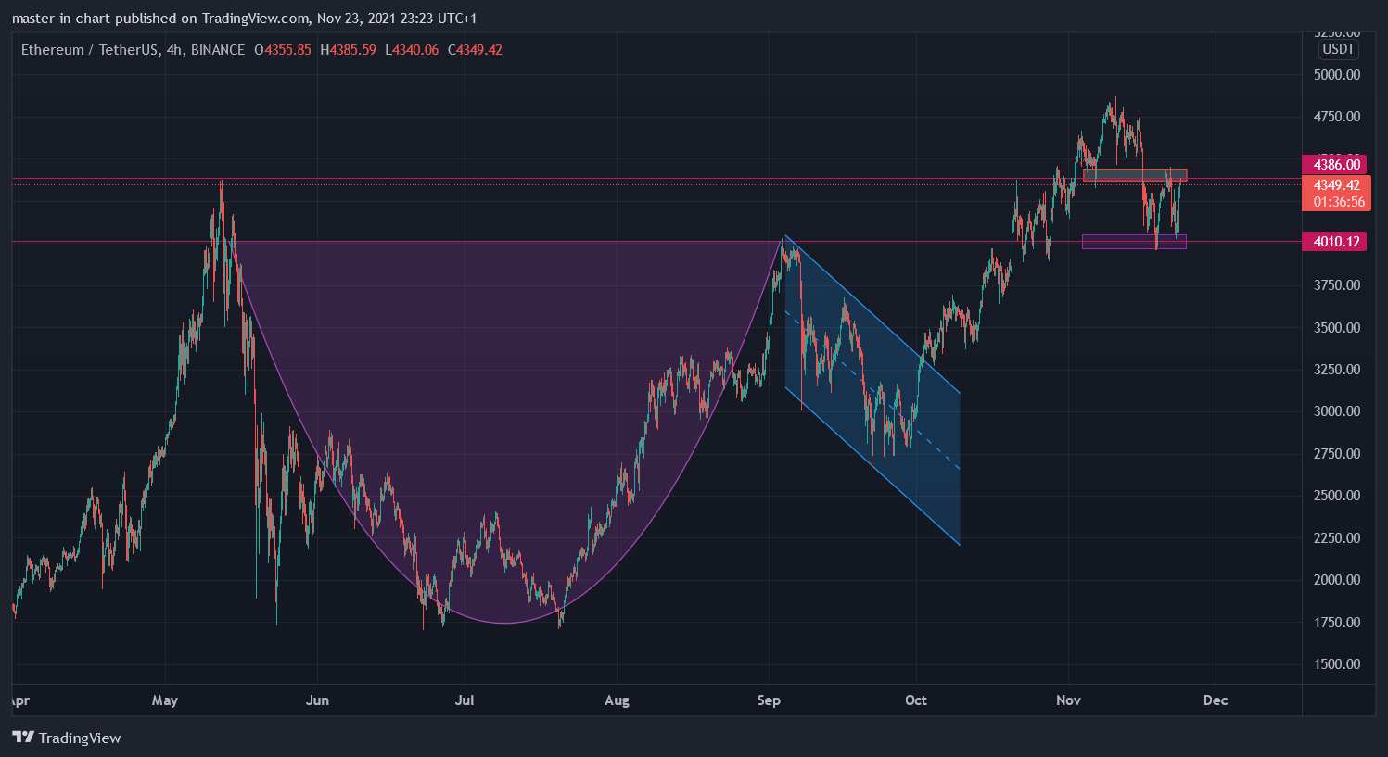Click the 5000.00 price axis label
Image resolution: width=1388 pixels, height=757 pixels.
click(1337, 75)
